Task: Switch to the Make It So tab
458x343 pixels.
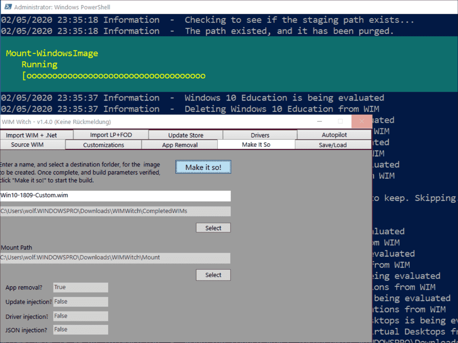Action: tap(256, 144)
